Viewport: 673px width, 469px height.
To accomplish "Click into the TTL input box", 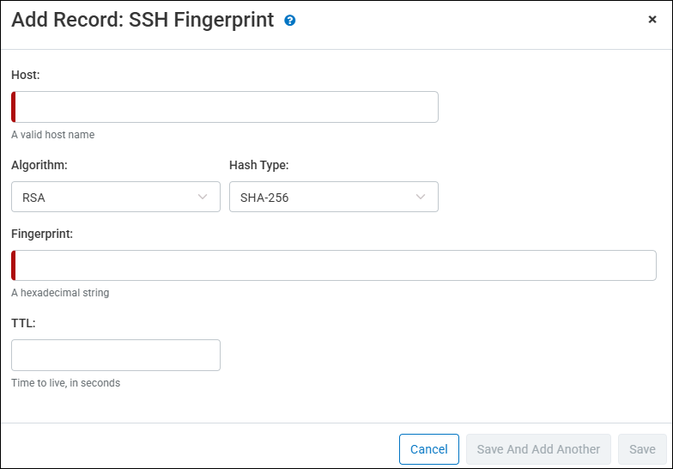I will click(116, 355).
